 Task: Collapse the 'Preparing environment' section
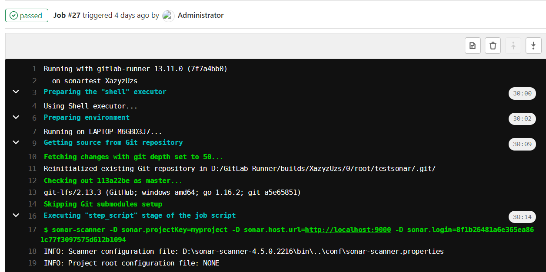point(16,117)
